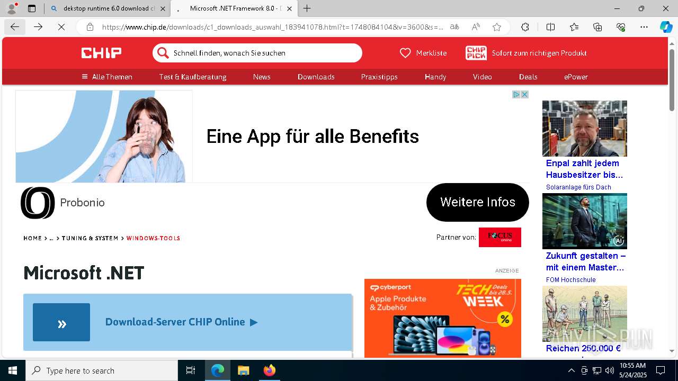The height and width of the screenshot is (381, 678).
Task: Close the Microsoft .NET Framework tab
Action: coord(289,8)
